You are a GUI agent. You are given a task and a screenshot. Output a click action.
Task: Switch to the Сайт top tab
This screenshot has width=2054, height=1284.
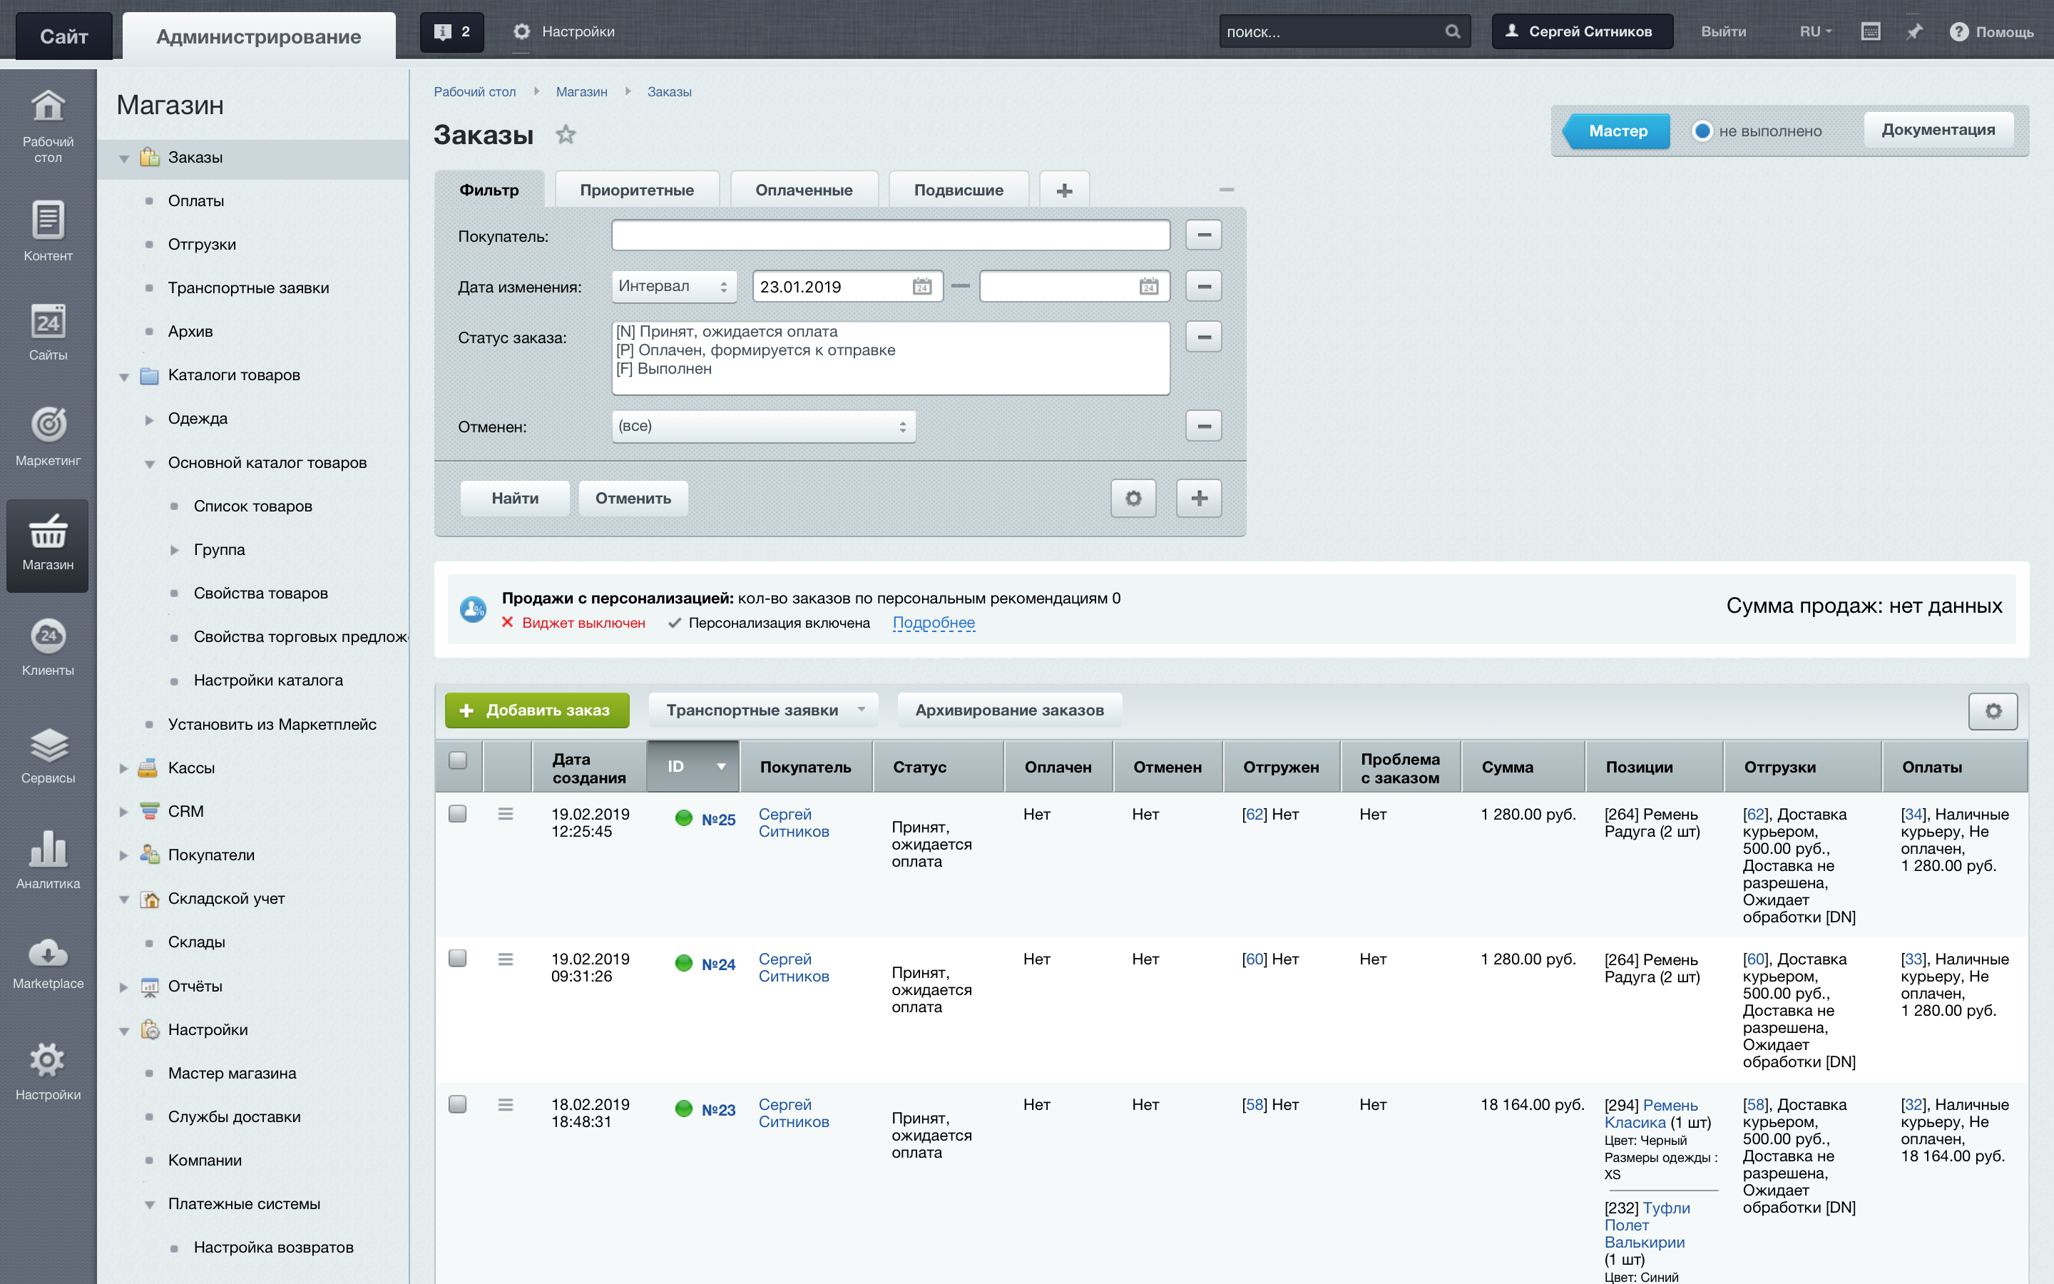point(63,36)
